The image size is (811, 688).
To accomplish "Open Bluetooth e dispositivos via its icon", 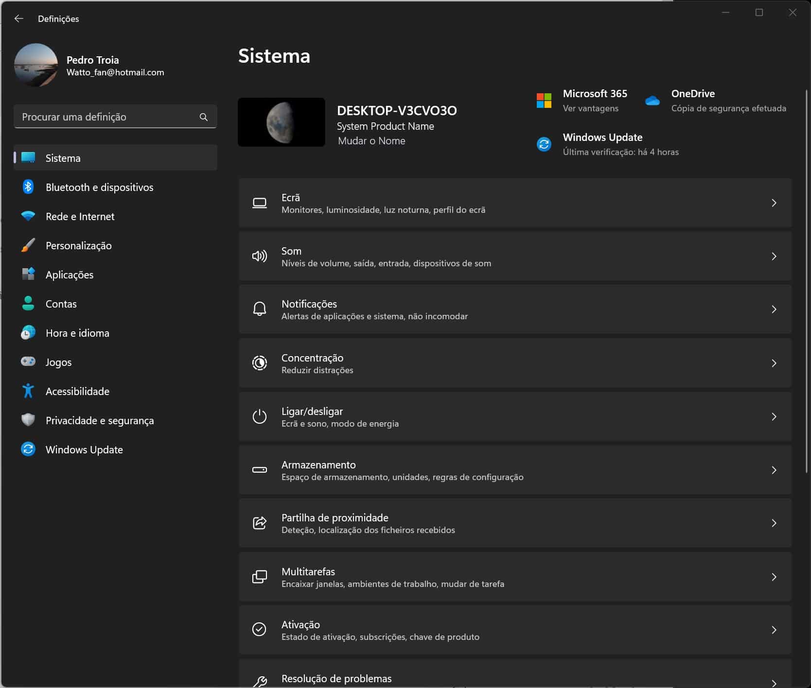I will (28, 187).
